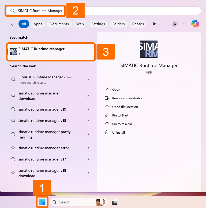Select the All filter tab
The width and height of the screenshot is (206, 208).
pos(24,24)
